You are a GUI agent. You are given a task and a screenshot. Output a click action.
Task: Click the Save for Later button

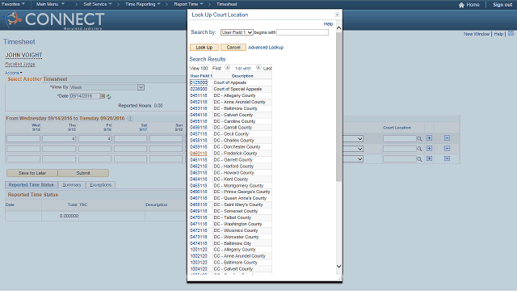click(x=32, y=173)
